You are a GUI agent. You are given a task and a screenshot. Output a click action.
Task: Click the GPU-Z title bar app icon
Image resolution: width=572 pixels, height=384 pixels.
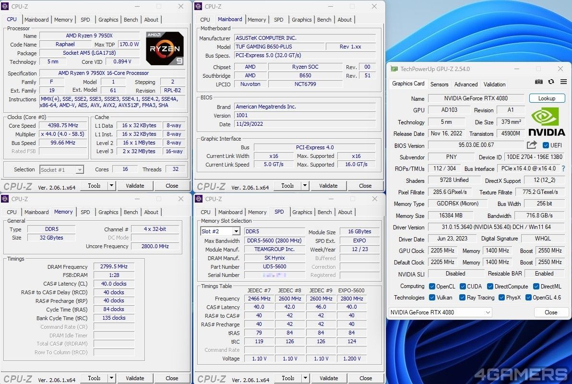tap(394, 69)
